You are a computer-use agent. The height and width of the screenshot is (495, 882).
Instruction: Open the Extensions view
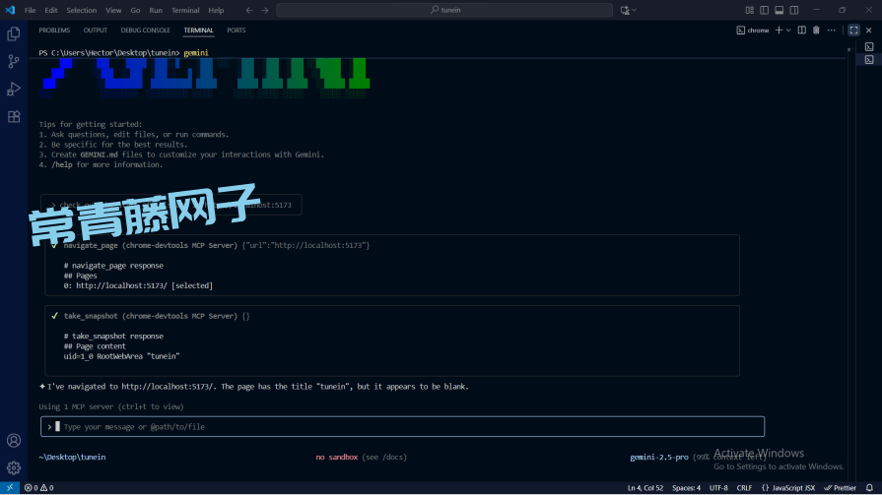tap(14, 116)
